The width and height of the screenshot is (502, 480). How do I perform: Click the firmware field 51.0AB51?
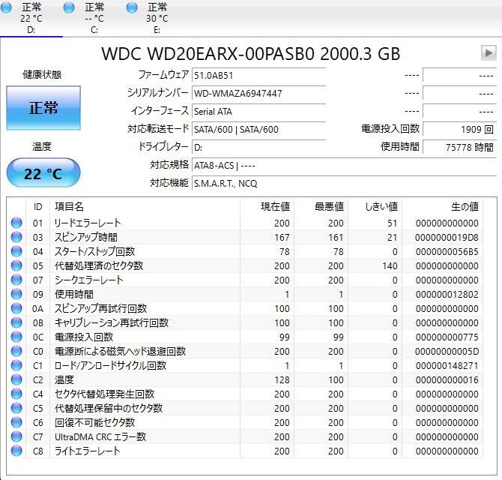pyautogui.click(x=258, y=76)
